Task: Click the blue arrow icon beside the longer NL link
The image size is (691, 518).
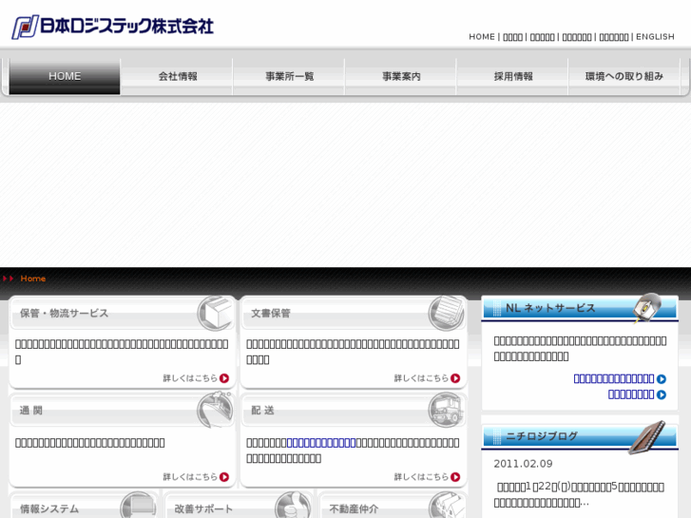Action: (x=661, y=379)
